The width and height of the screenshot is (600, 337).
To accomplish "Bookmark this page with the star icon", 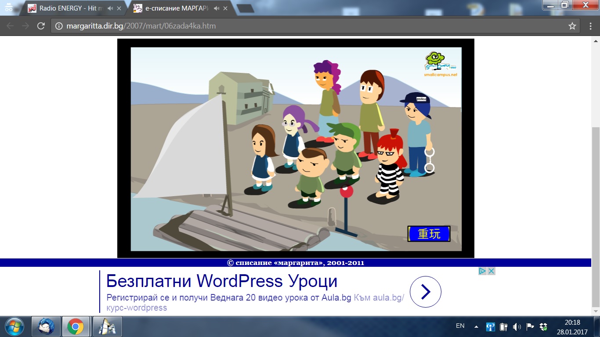I will (572, 26).
